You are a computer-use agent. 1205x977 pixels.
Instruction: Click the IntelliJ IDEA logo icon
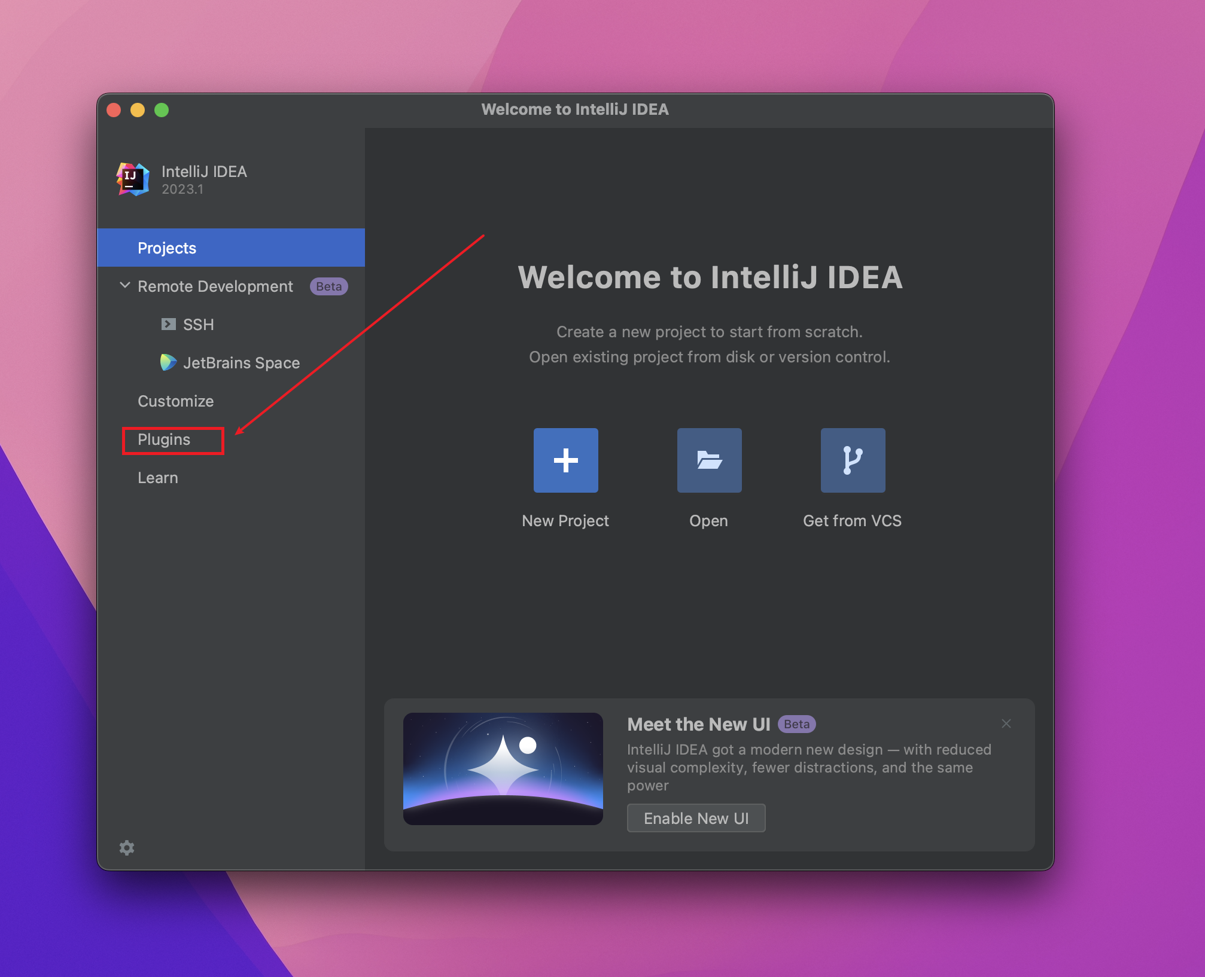(133, 179)
